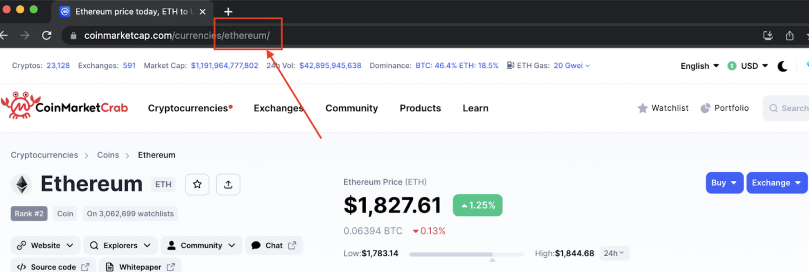Expand the English language dropdown
The width and height of the screenshot is (809, 272).
(699, 66)
